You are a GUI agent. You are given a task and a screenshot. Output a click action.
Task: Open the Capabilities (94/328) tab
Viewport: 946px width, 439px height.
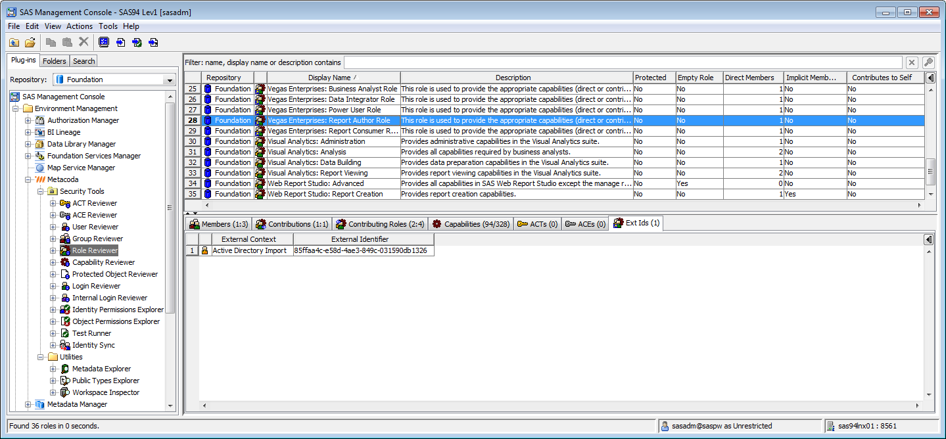click(x=471, y=224)
